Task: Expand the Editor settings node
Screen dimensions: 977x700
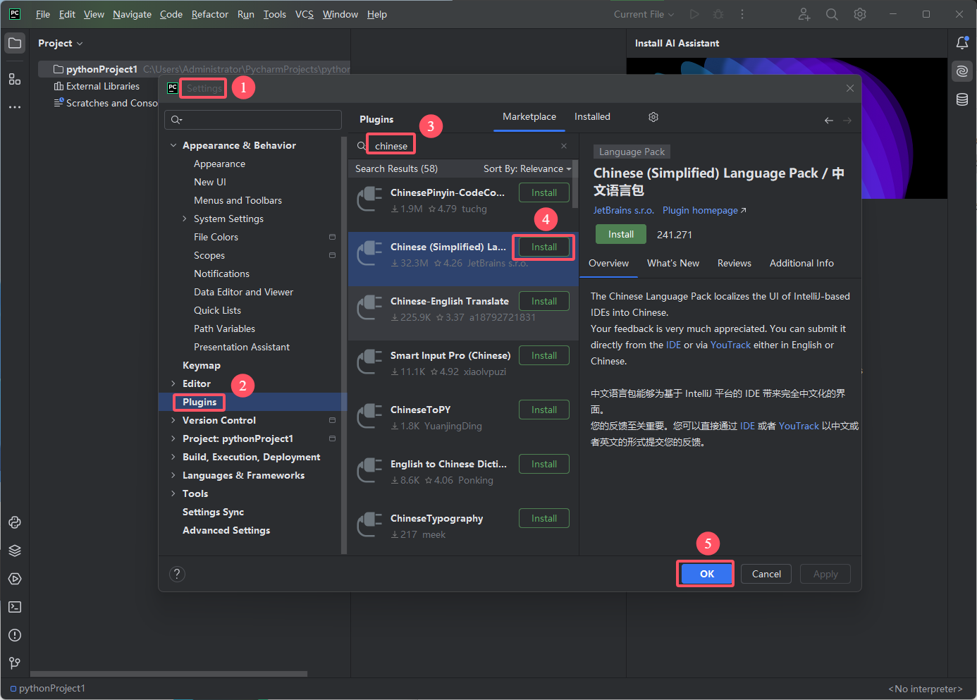Action: [173, 383]
